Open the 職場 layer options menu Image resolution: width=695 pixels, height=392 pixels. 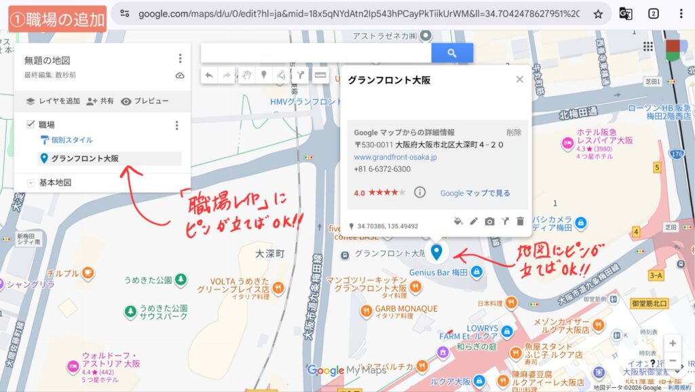click(176, 125)
